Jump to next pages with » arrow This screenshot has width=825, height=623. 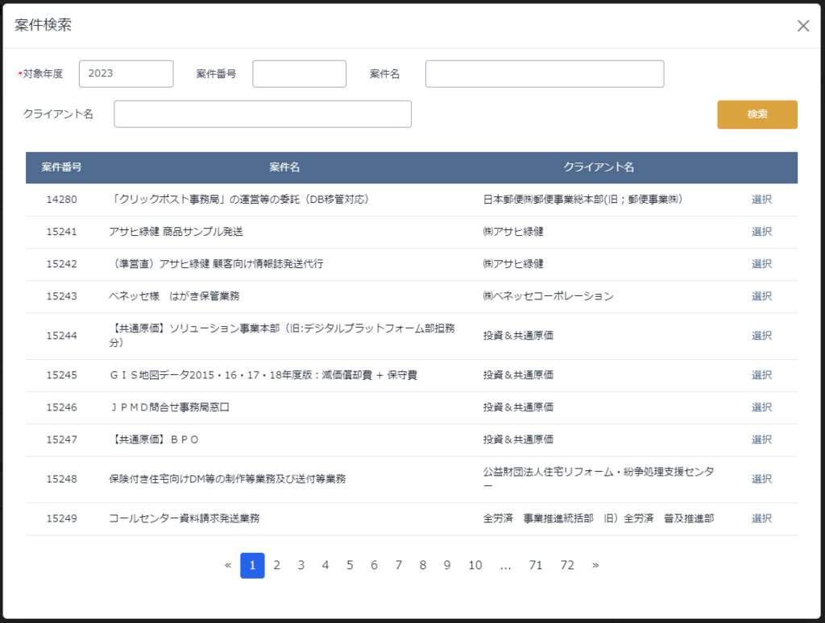[x=595, y=565]
